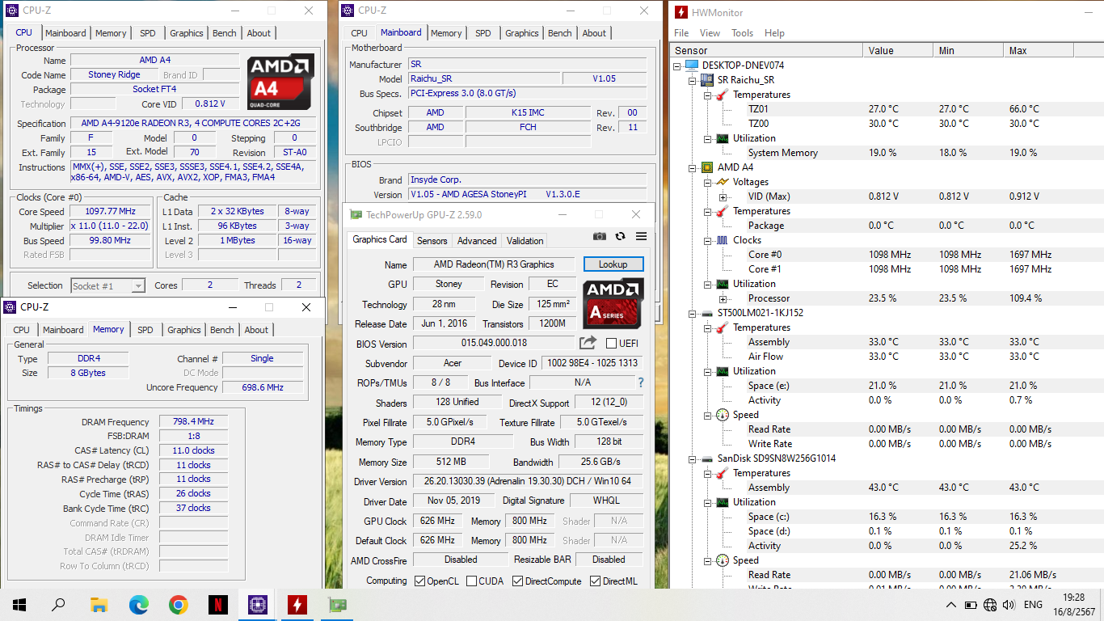Launch Google Chrome from the taskbar
Screen dimensions: 1104x621
tap(179, 604)
